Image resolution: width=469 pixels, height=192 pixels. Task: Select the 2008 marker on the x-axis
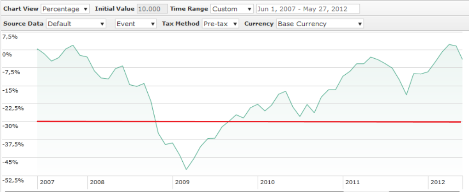tap(97, 182)
